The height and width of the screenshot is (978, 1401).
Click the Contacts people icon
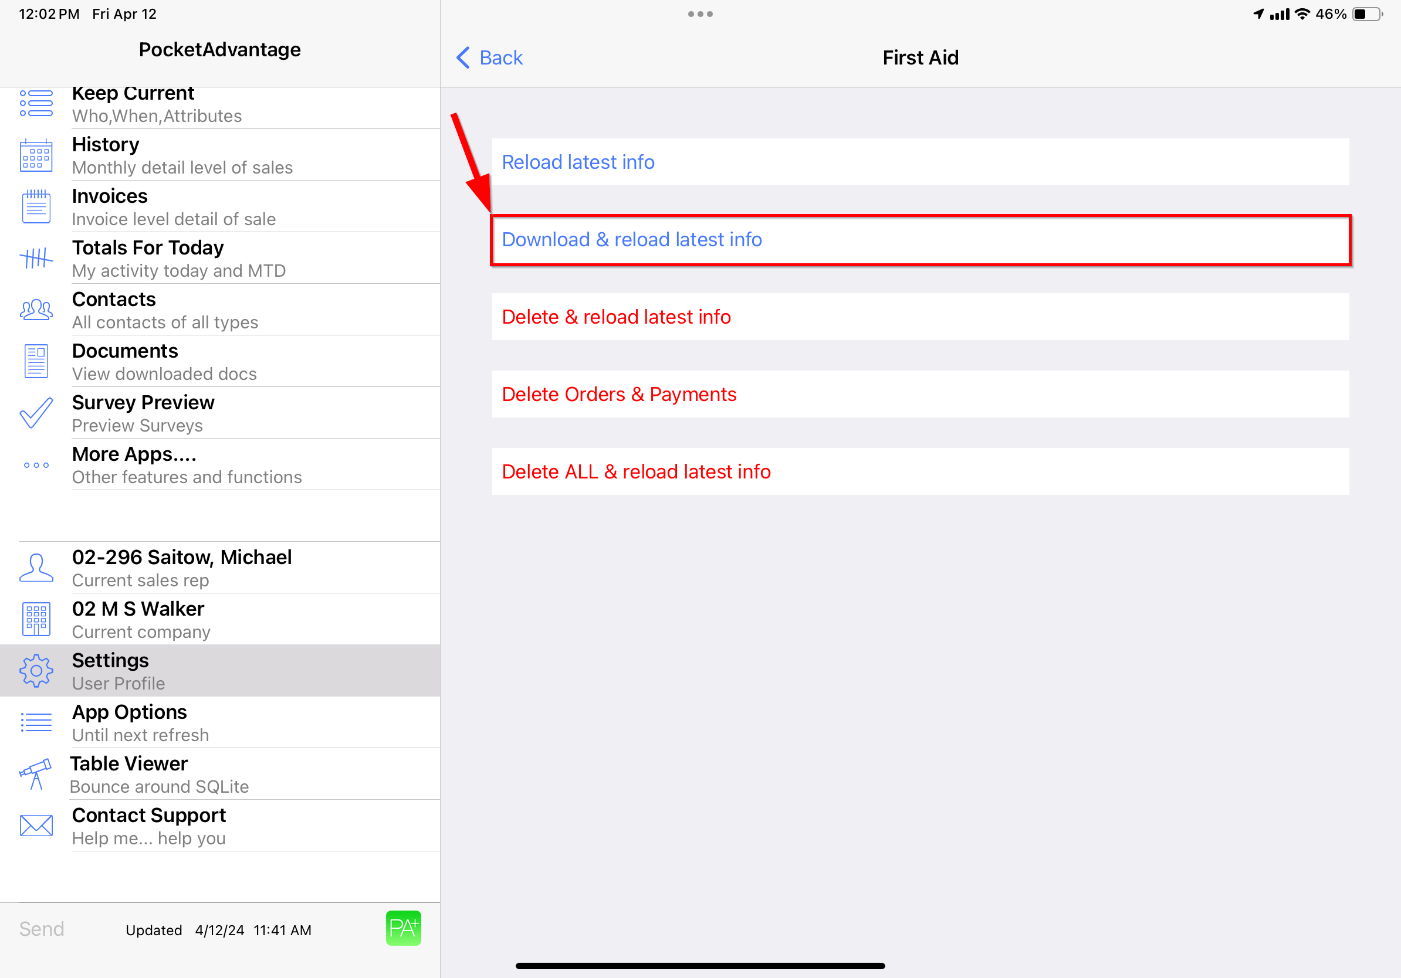pos(36,310)
